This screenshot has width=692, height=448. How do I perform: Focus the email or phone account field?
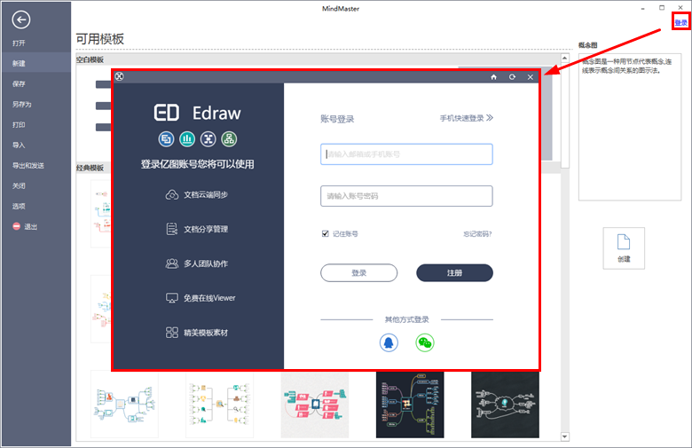tap(406, 154)
